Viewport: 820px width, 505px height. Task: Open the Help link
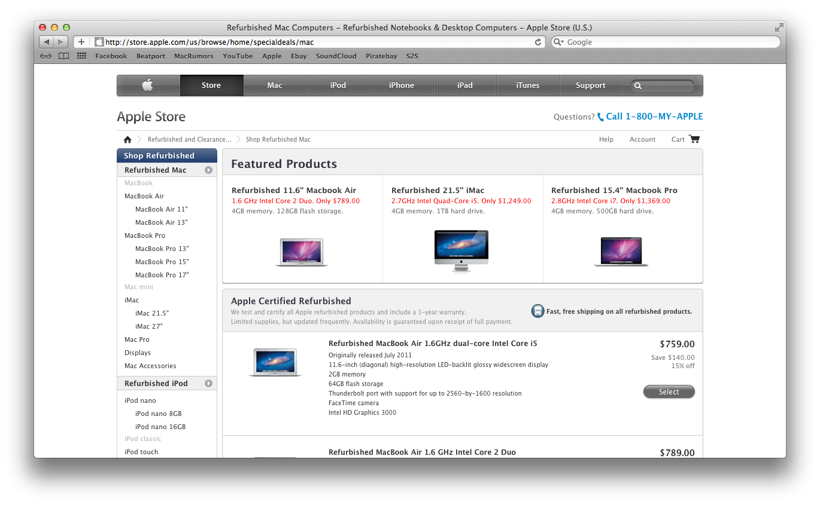click(x=606, y=139)
